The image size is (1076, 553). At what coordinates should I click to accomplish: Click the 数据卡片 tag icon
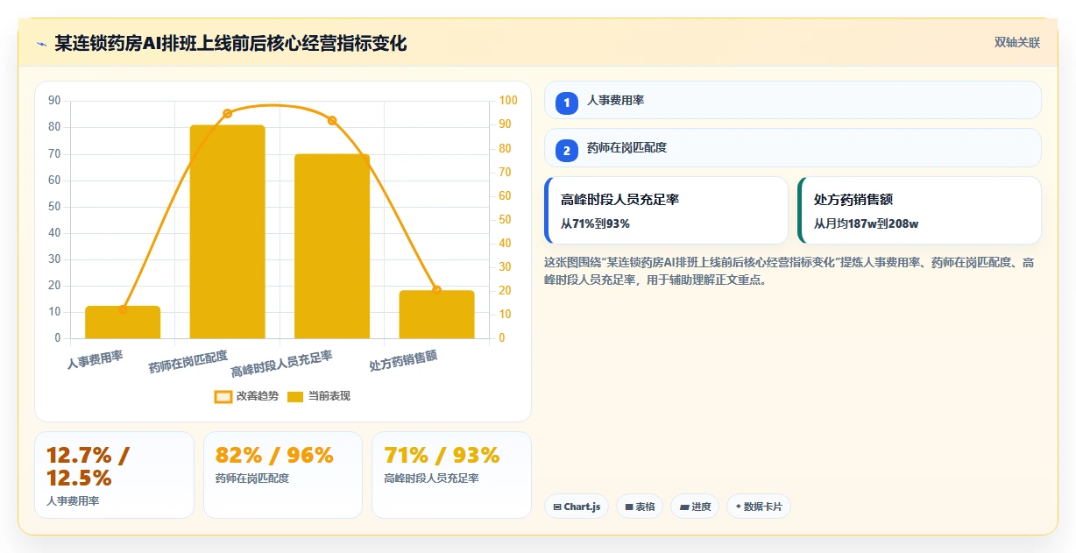coord(739,507)
